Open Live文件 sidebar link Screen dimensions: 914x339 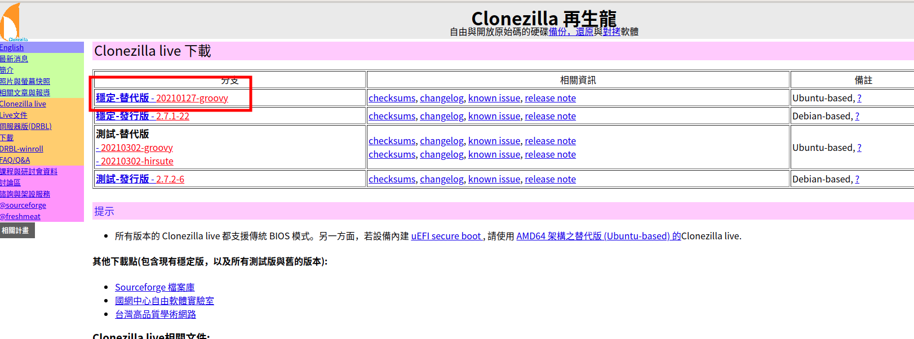[x=14, y=115]
